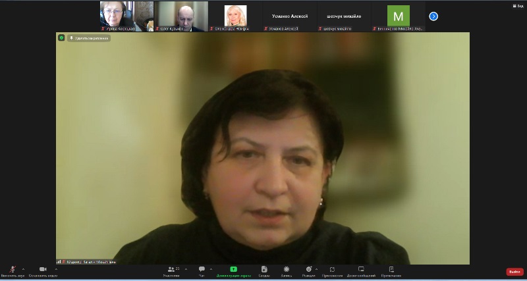Show next participants with blue arrow

coord(433,16)
